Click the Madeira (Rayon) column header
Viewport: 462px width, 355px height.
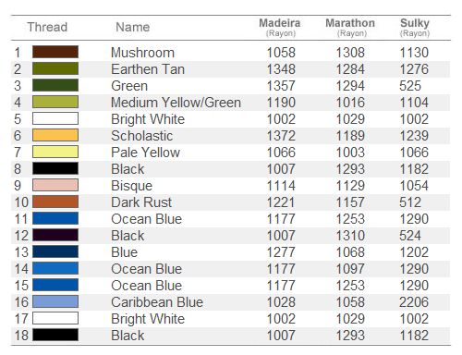(280, 27)
